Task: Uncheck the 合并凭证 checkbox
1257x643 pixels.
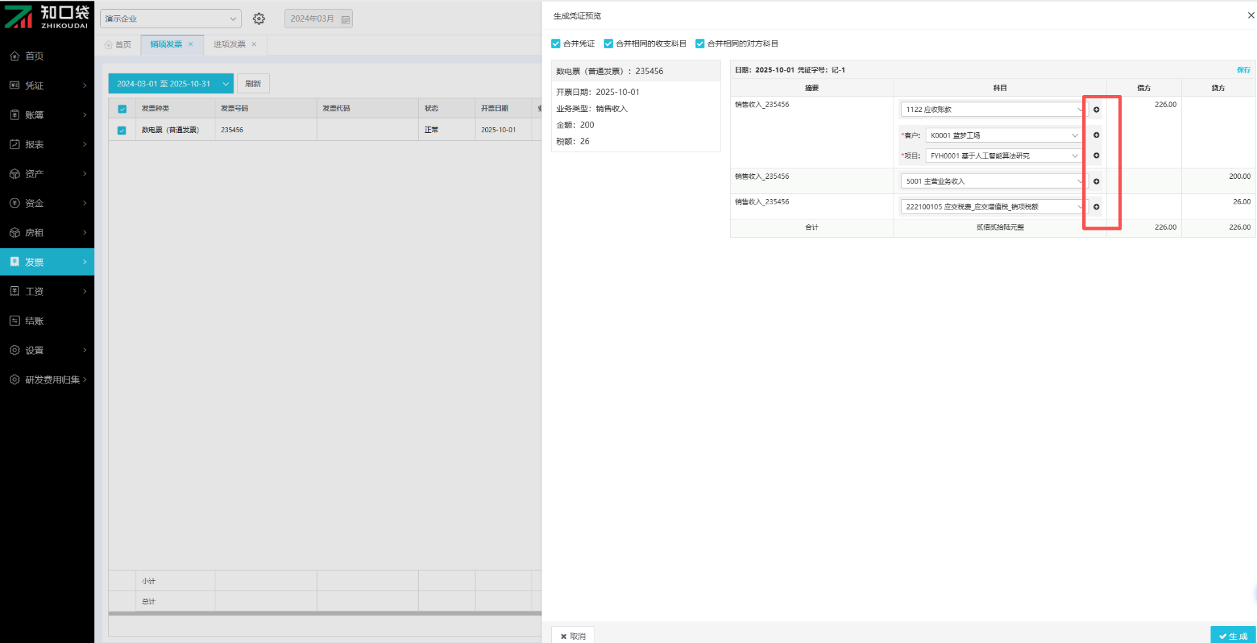Action: (x=556, y=44)
